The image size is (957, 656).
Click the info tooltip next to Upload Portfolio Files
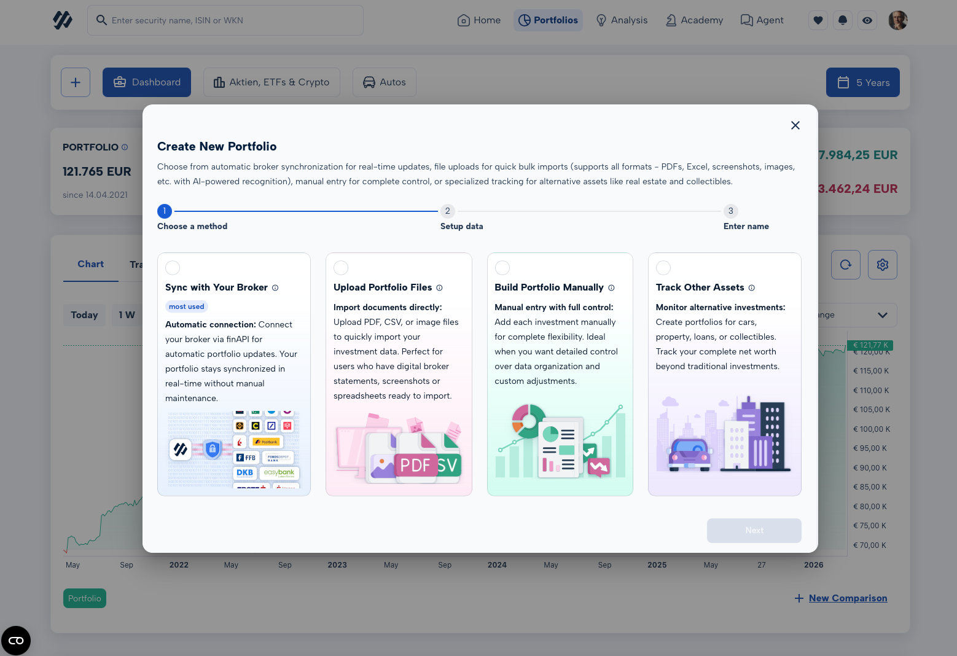[440, 287]
